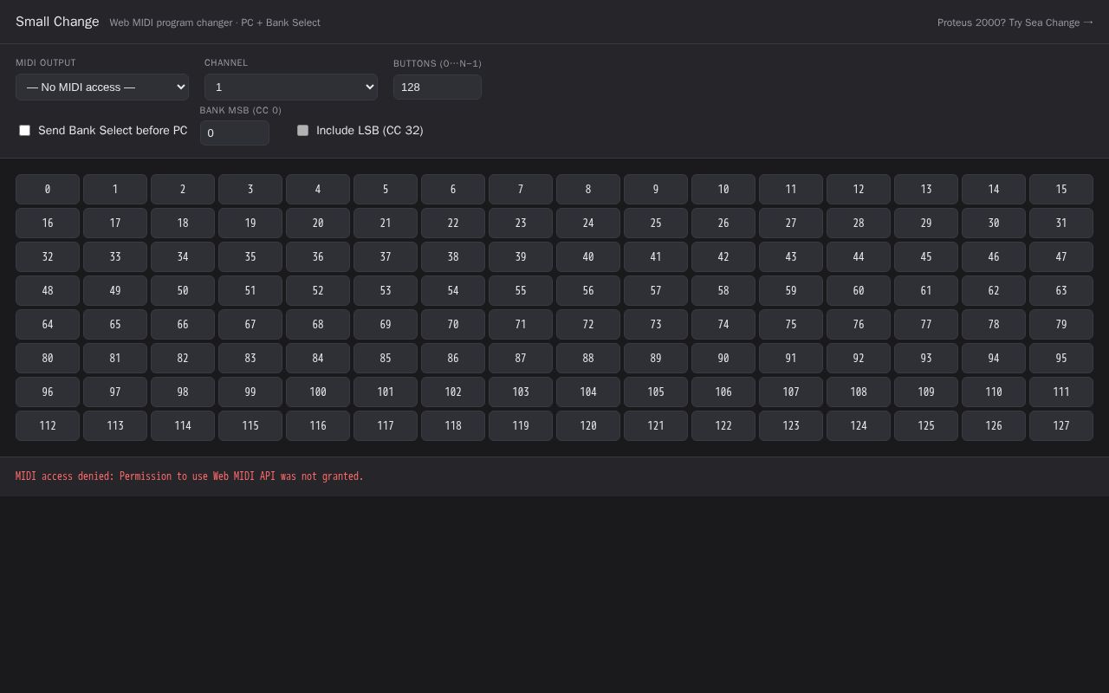The height and width of the screenshot is (693, 1109).
Task: Trigger program number 100
Action: click(x=318, y=392)
